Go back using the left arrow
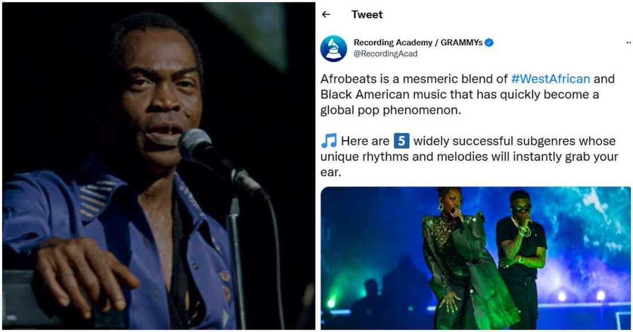633x332 pixels. pos(326,15)
